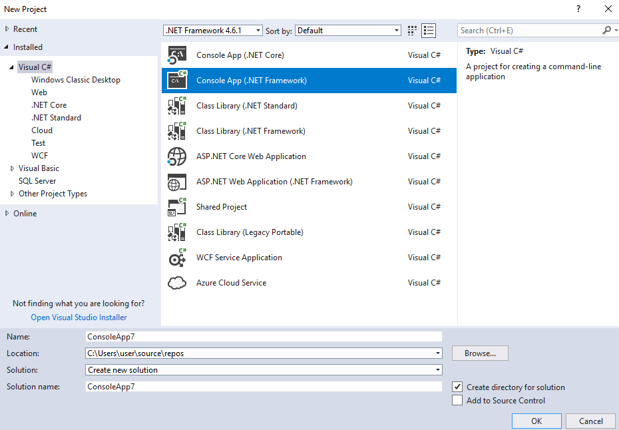
Task: Click the Console App (.NET Framework) icon
Action: (176, 80)
